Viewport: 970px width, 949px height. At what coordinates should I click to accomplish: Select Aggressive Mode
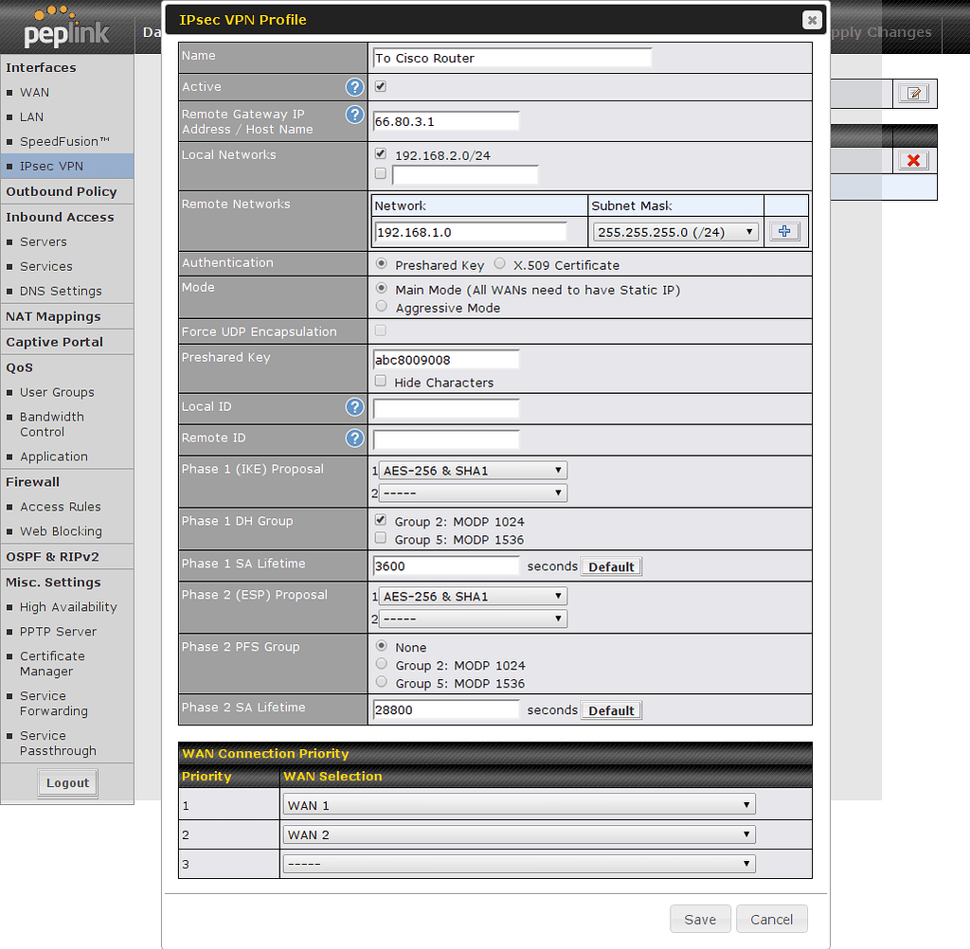[381, 305]
